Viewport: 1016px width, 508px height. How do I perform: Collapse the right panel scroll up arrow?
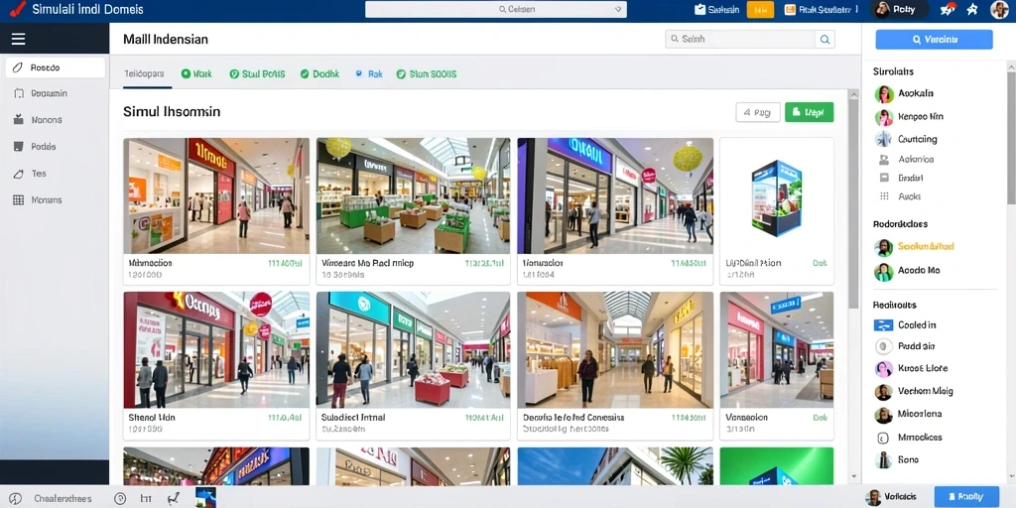click(1010, 66)
